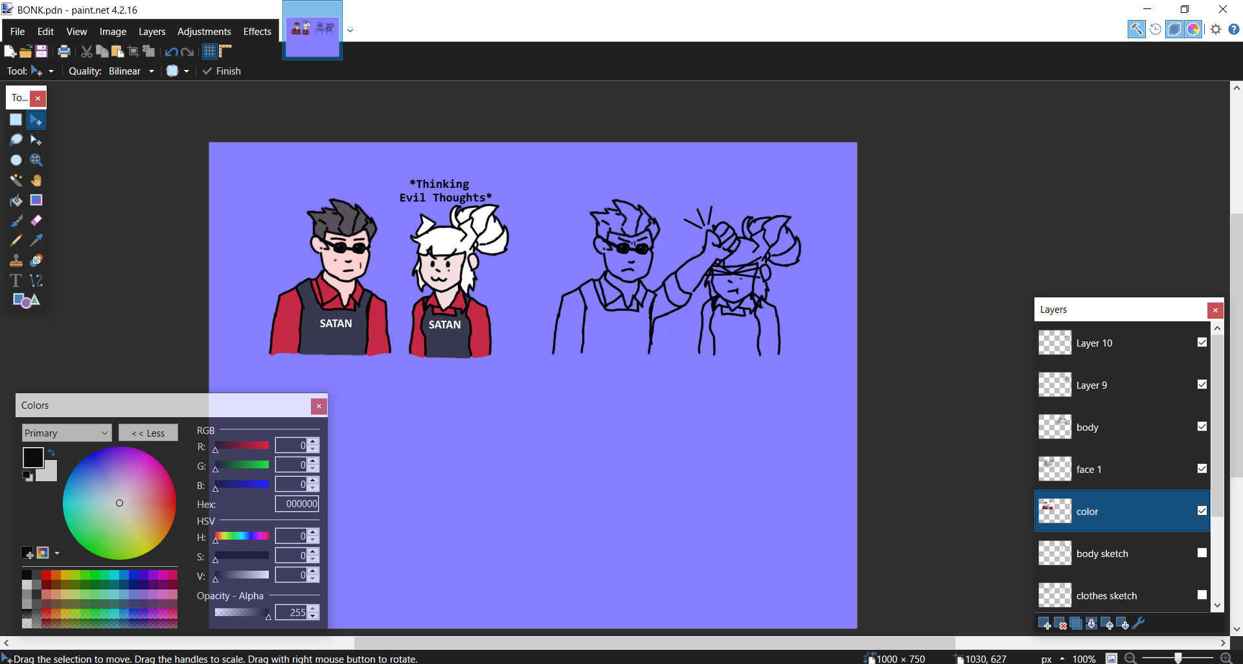Select the Magic Wand tool

tap(16, 180)
